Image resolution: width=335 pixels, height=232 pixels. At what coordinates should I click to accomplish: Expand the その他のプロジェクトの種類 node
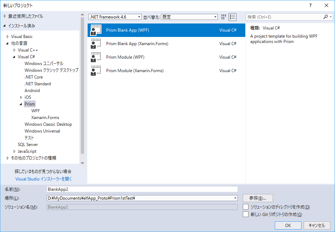8,158
